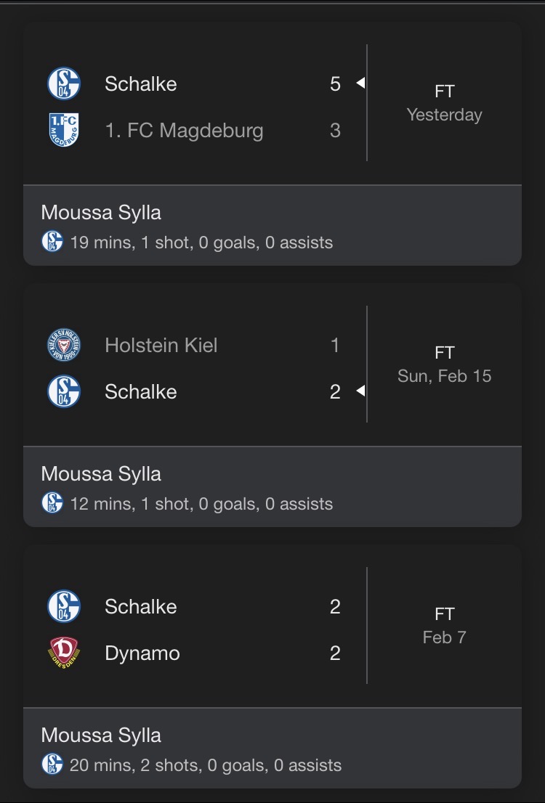Open the Holstein Kiel team name

tap(161, 345)
